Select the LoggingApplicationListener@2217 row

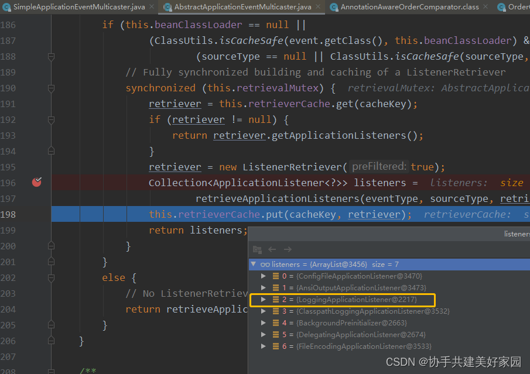point(389,299)
